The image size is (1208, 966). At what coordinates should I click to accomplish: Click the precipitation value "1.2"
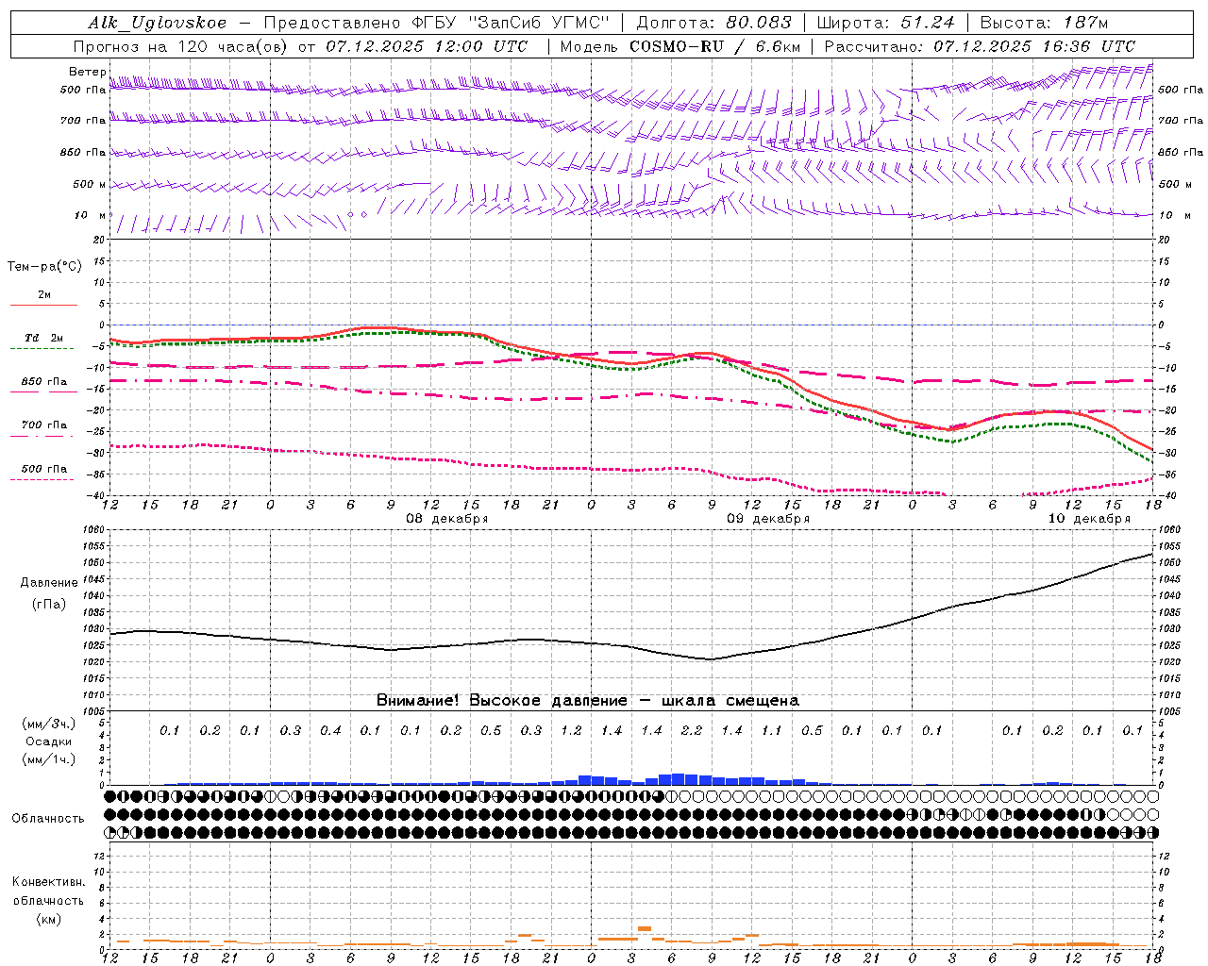[x=571, y=731]
